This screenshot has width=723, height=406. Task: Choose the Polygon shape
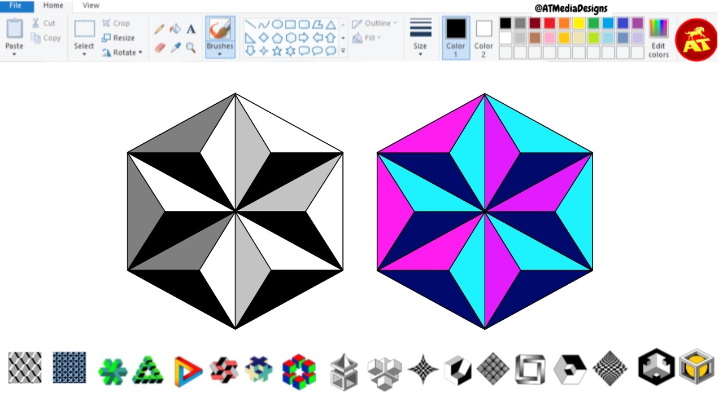317,25
